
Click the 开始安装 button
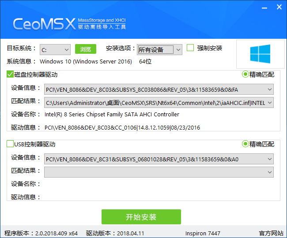(141, 217)
